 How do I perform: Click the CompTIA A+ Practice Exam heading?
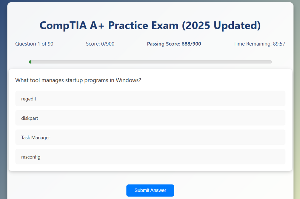150,25
